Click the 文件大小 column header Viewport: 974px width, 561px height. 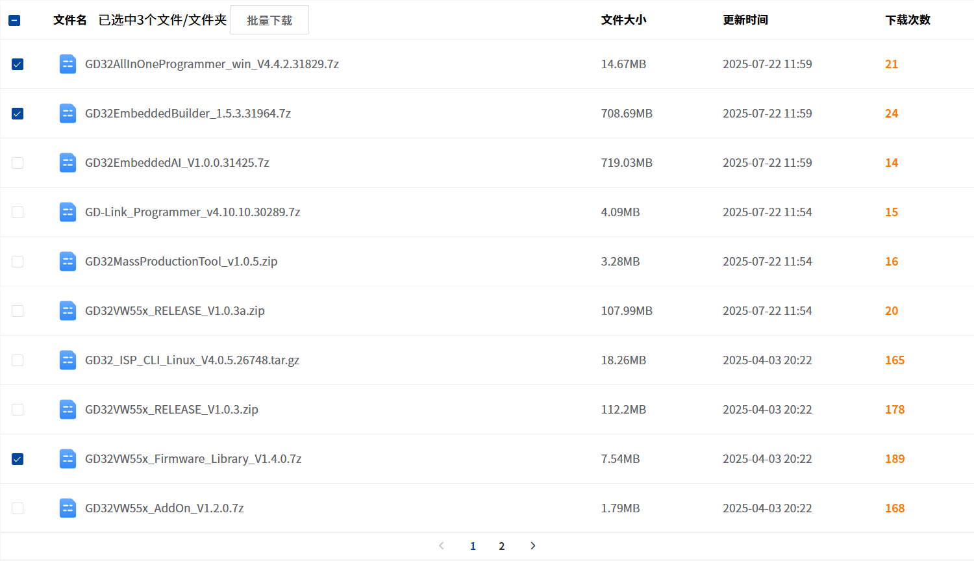623,20
